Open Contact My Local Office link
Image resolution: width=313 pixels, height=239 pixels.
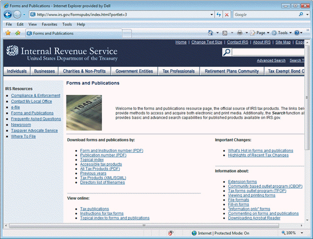(x=31, y=101)
